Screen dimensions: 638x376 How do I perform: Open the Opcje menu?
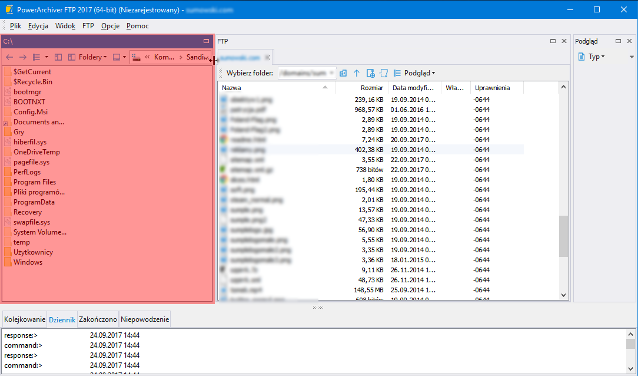[x=110, y=26]
